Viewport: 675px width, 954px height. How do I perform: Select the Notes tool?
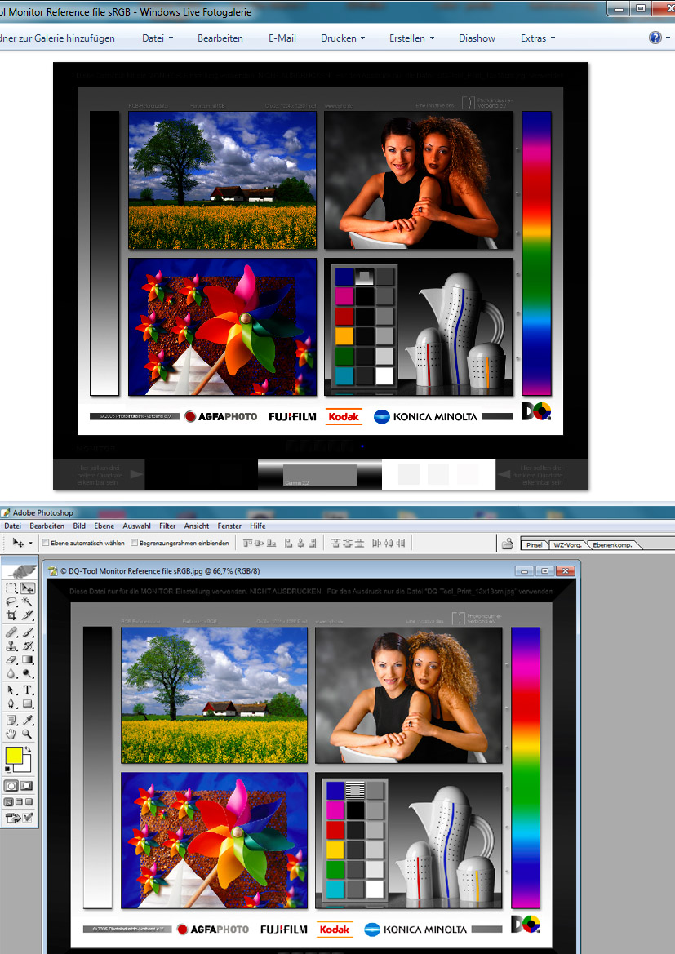(11, 721)
